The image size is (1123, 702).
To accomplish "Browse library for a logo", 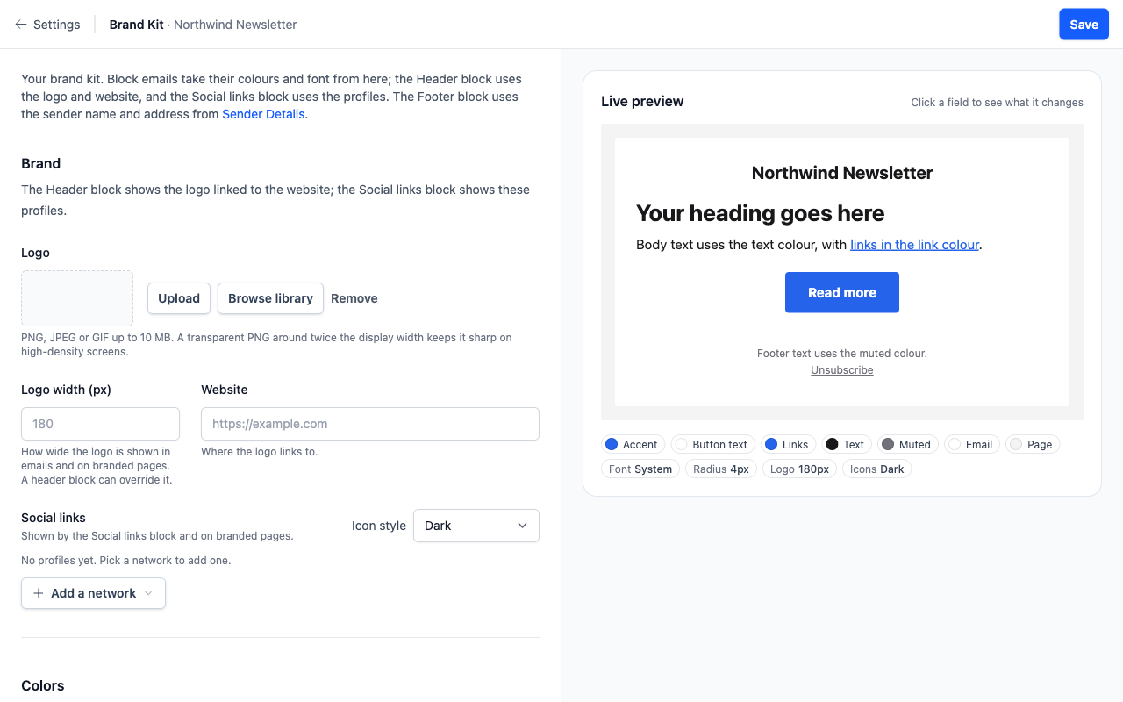I will (270, 298).
